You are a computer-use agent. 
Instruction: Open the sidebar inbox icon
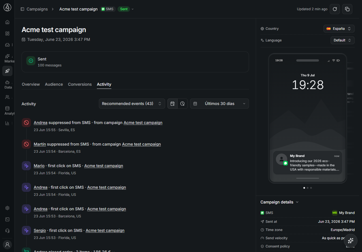(x=7, y=45)
